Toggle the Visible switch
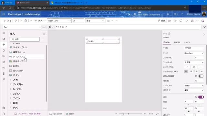The image size is (207, 116). [x=201, y=97]
